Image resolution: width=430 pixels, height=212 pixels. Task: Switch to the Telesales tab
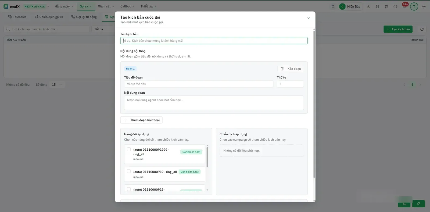[x=17, y=17]
